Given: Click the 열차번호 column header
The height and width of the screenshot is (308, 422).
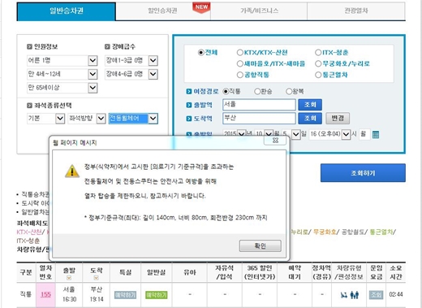Looking at the screenshot, I should tap(45, 272).
